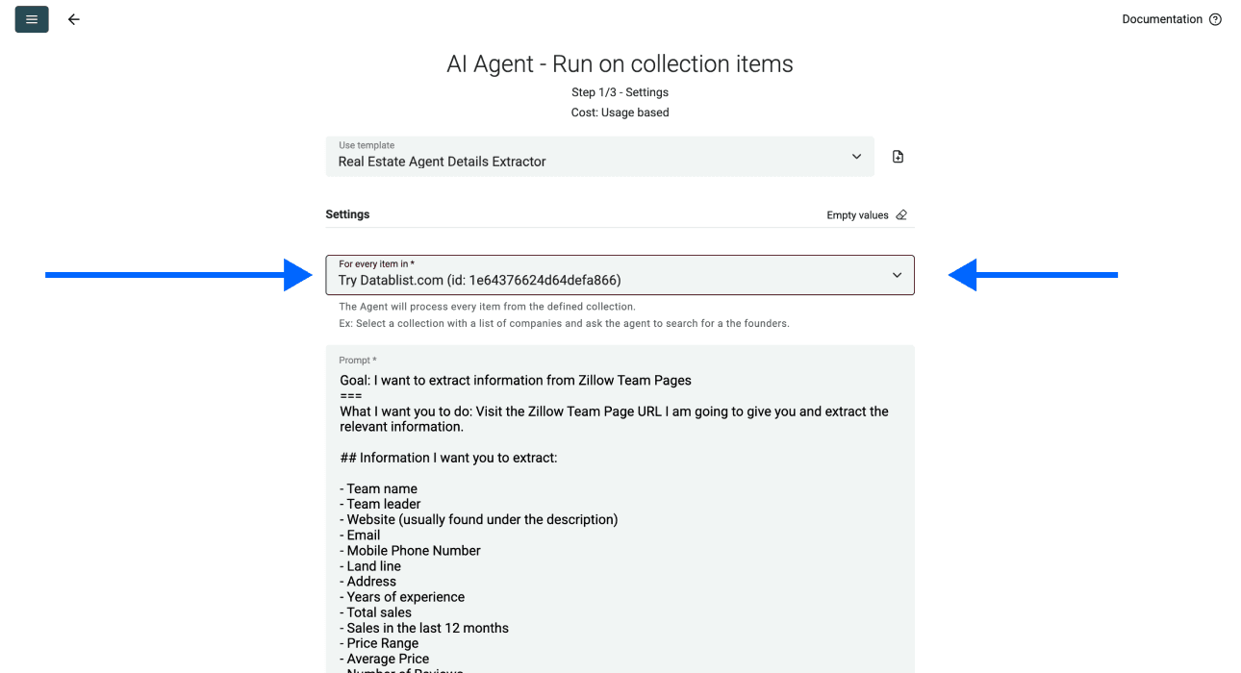Click the hamburger menu in the top-left corner
The width and height of the screenshot is (1241, 673).
[31, 18]
